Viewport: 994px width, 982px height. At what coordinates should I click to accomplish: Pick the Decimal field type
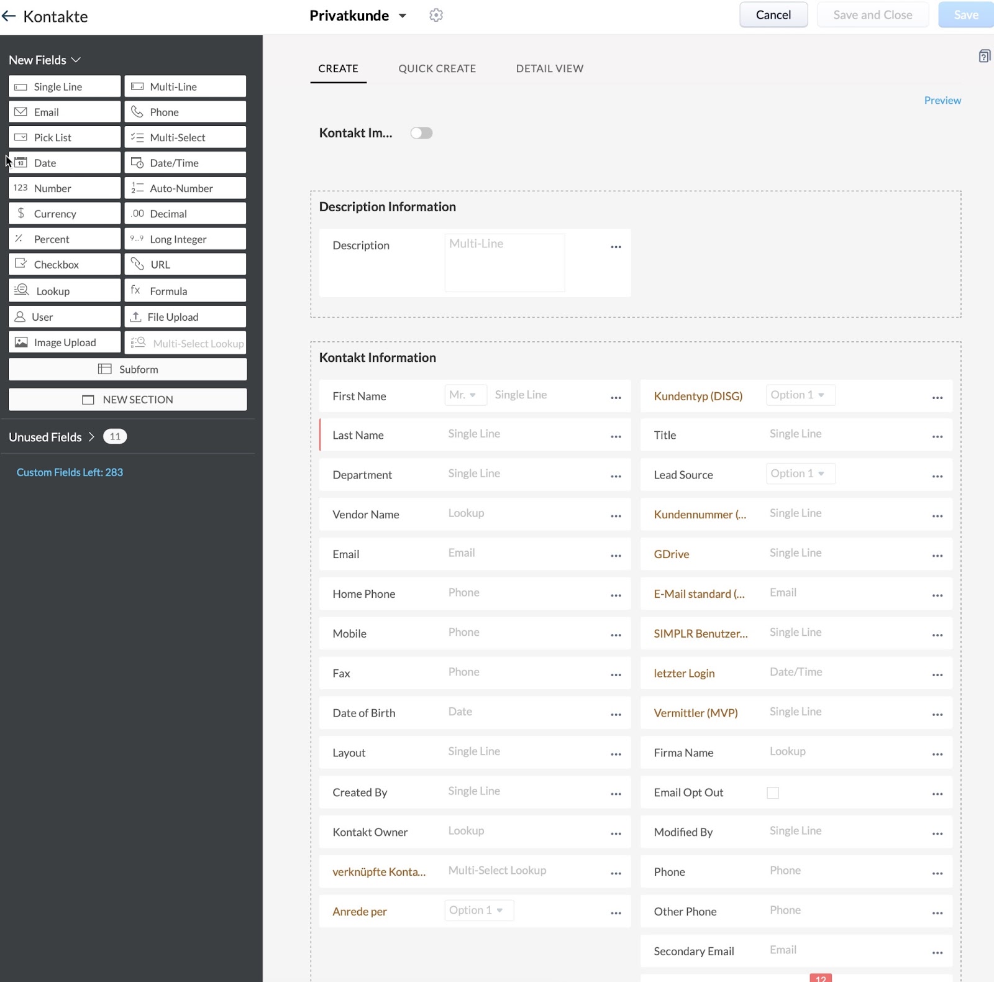tap(185, 214)
